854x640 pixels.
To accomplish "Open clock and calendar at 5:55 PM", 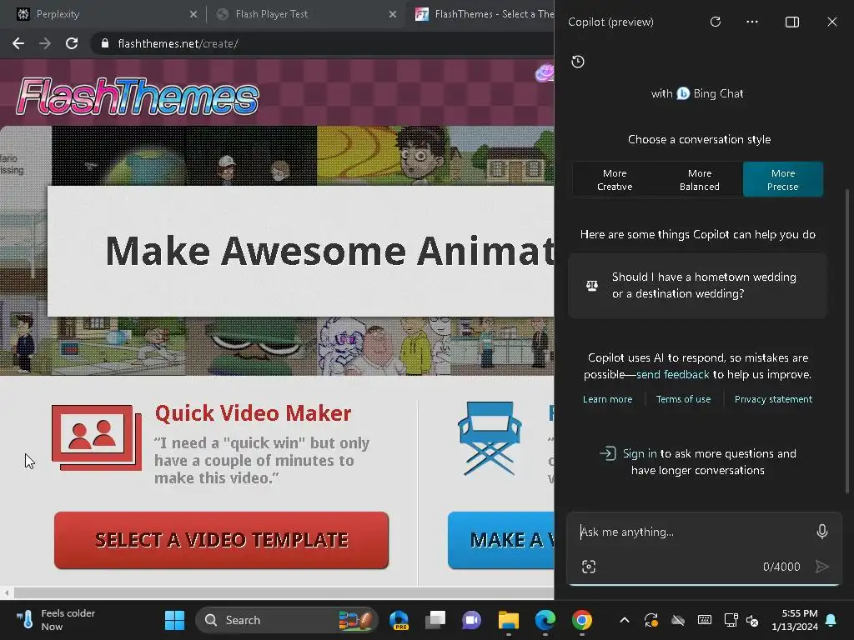I will (x=795, y=620).
